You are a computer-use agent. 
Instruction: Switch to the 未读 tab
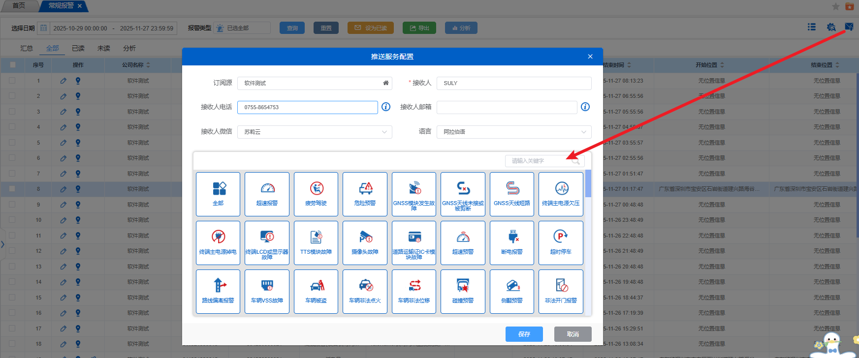[104, 48]
